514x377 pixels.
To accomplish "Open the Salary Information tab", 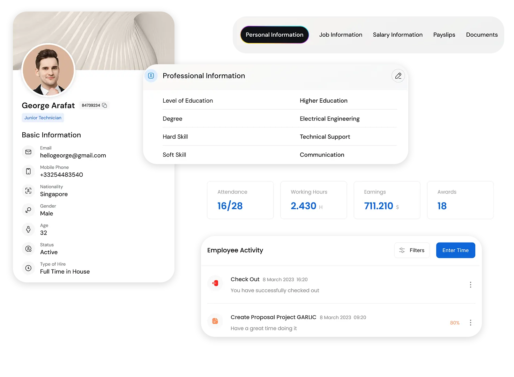I will tap(397, 35).
